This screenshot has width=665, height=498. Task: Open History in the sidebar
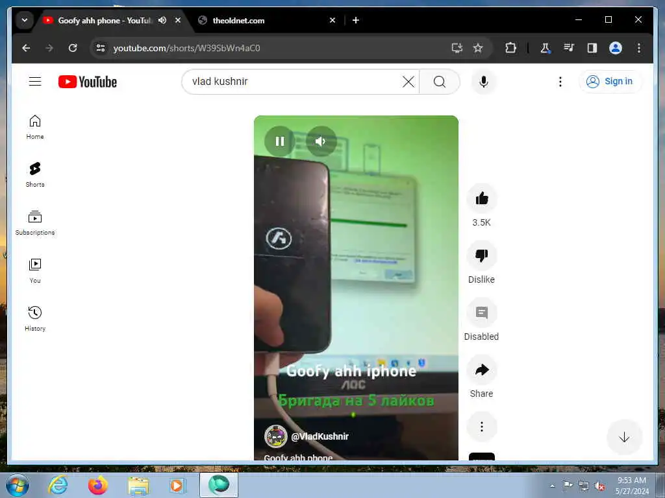35,318
